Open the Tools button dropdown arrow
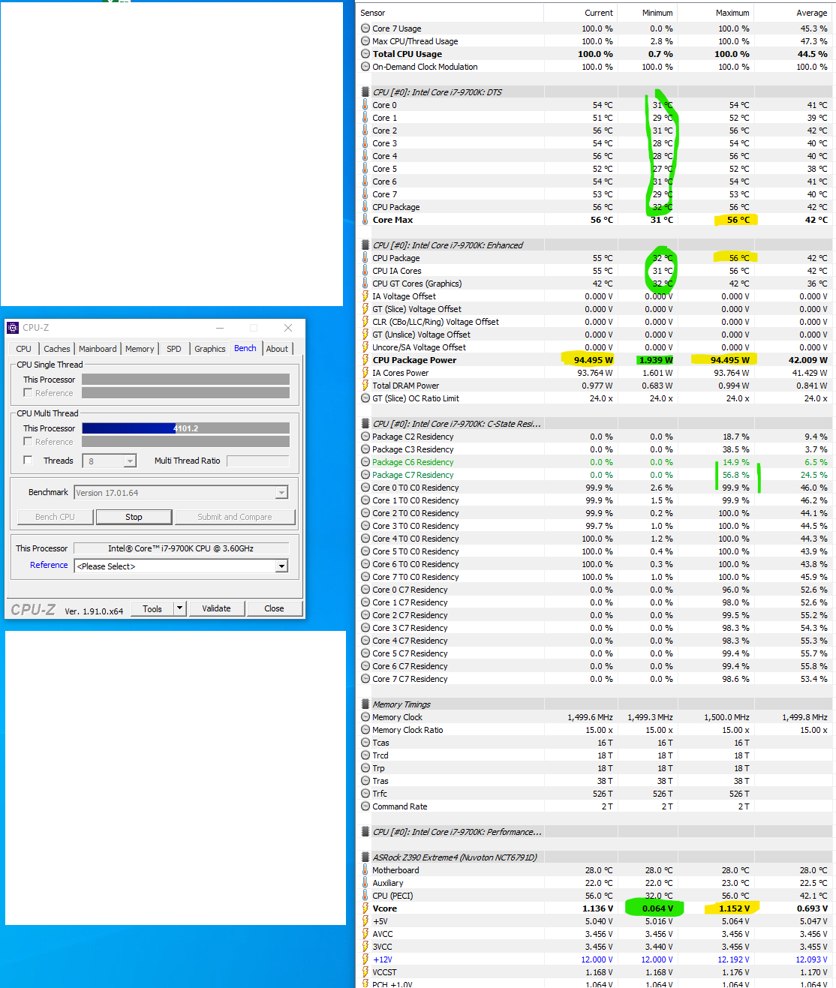Image resolution: width=836 pixels, height=988 pixels. 179,608
